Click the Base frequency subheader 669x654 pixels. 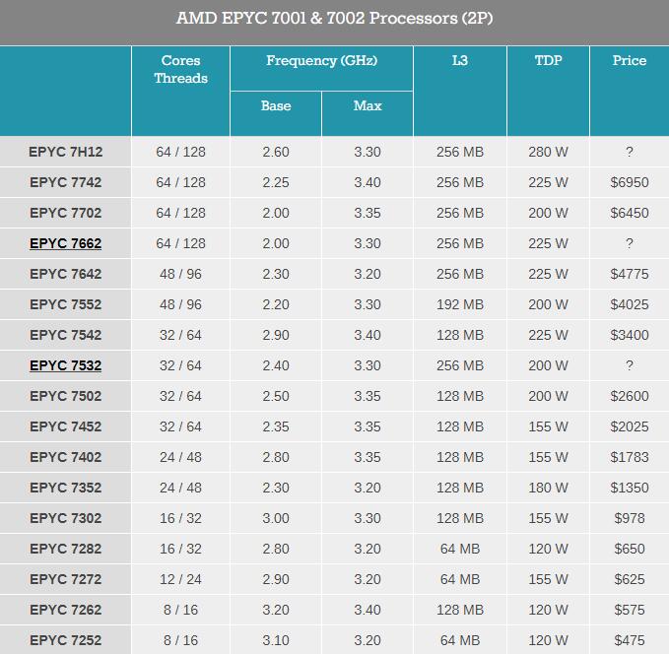click(276, 106)
